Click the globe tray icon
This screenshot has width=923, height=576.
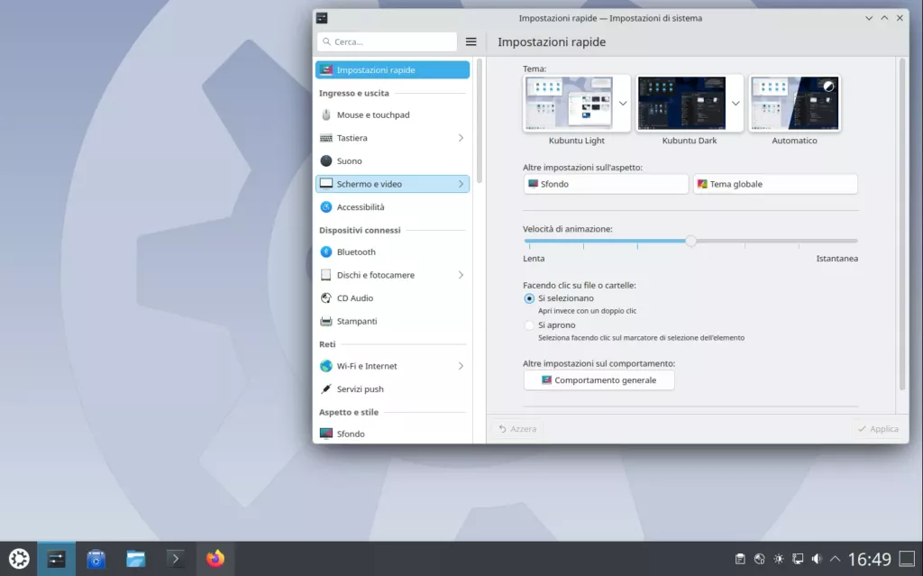click(x=759, y=559)
